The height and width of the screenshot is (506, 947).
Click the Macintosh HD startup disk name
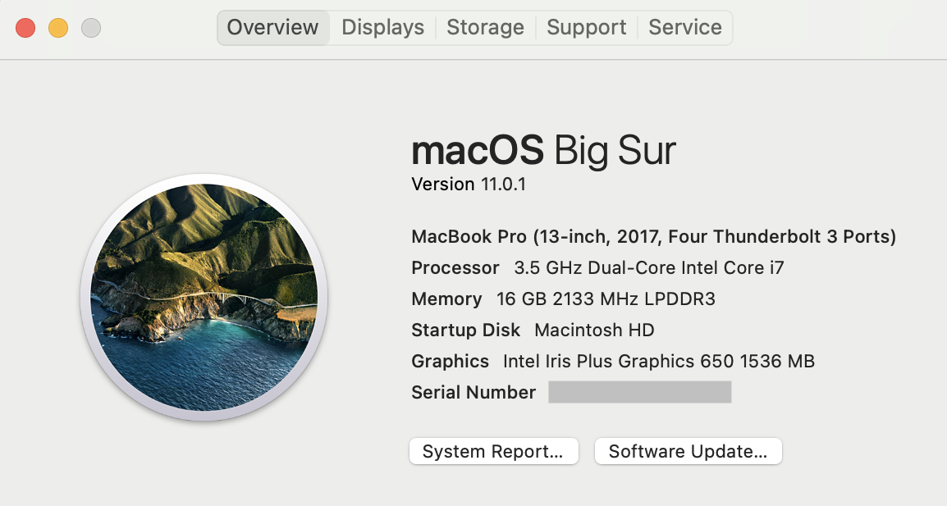(594, 330)
